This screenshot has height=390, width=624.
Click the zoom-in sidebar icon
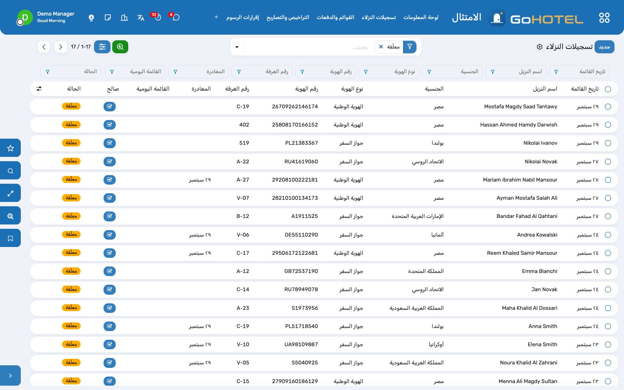point(10,216)
